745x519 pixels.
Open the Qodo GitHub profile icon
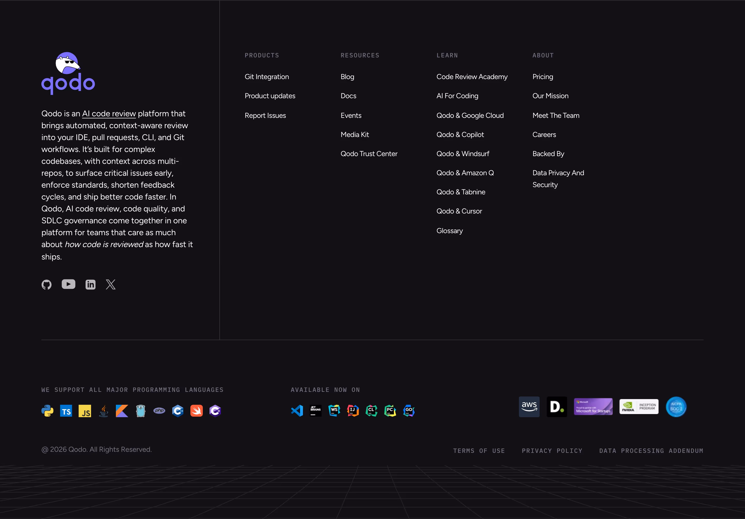(x=46, y=285)
